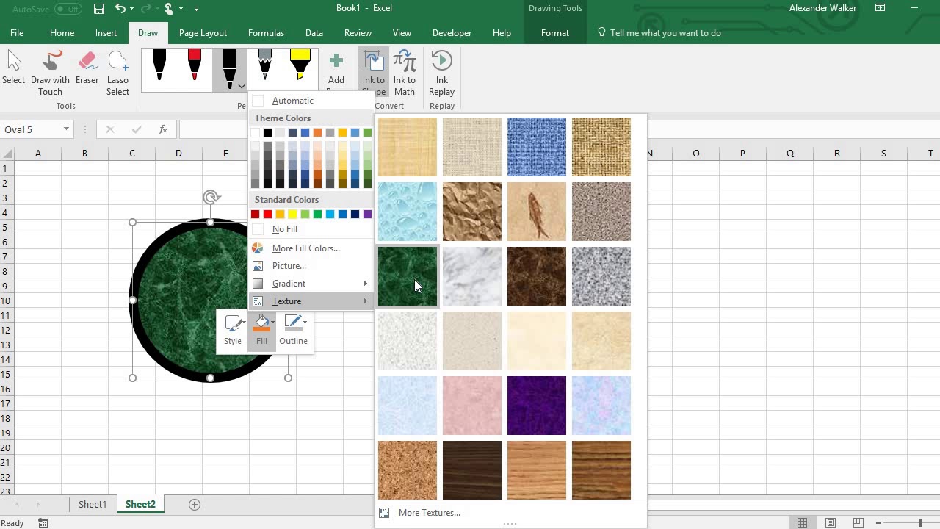Add a new sheet with plus icon
Image resolution: width=940 pixels, height=529 pixels.
tap(195, 505)
